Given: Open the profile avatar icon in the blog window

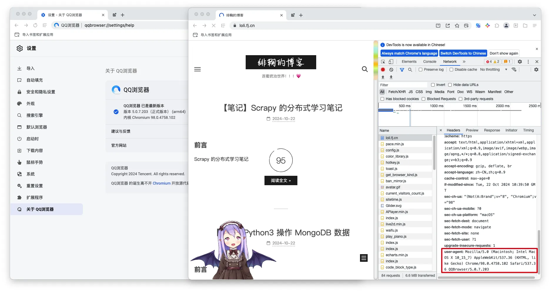Looking at the screenshot, I should point(506,26).
